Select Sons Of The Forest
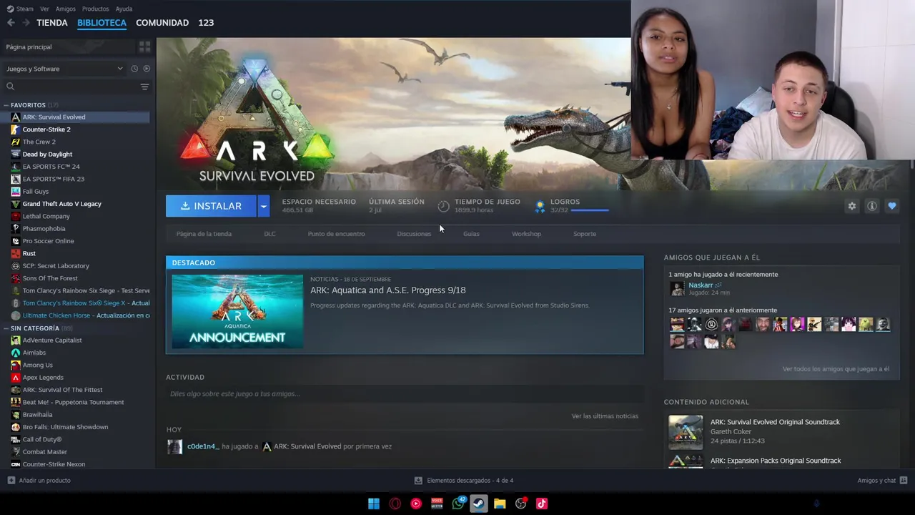915x515 pixels. [x=50, y=278]
